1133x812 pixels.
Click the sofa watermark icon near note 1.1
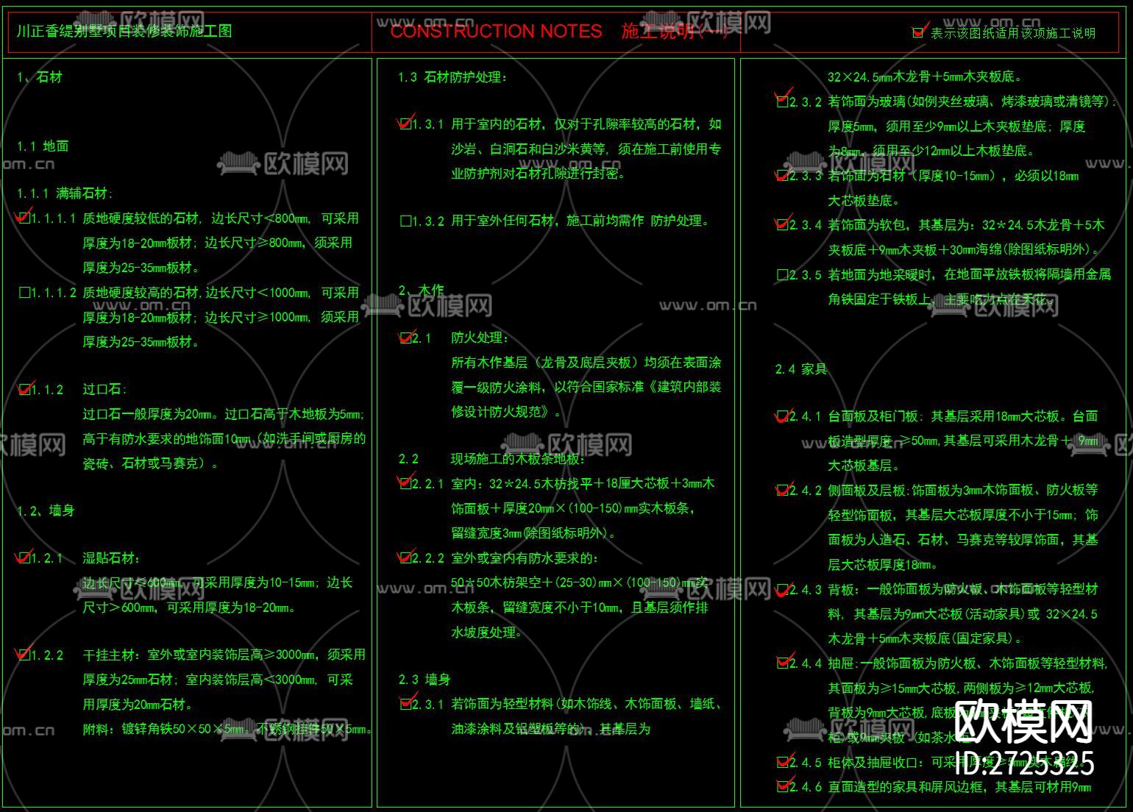pyautogui.click(x=234, y=160)
